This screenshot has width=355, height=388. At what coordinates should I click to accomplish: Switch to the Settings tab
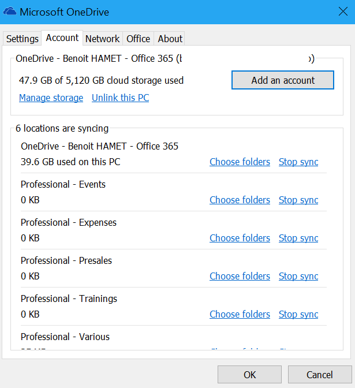[x=23, y=39]
